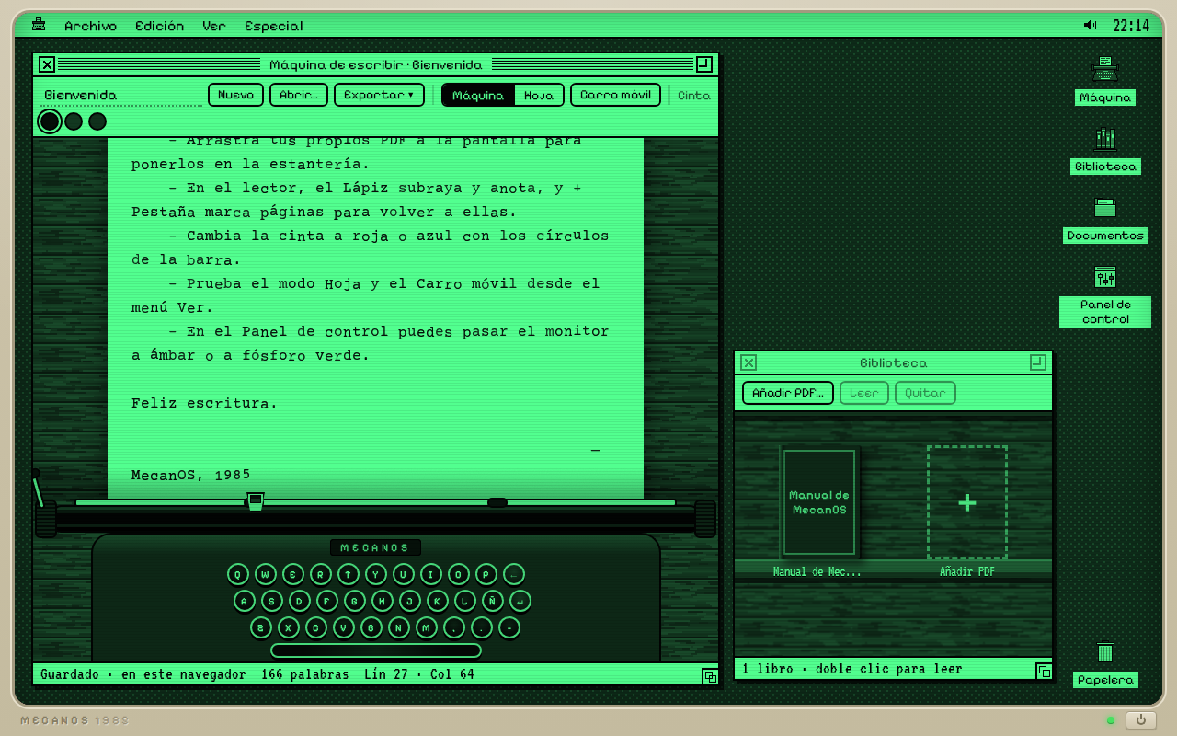Click the Quitar button in Biblioteca
This screenshot has width=1177, height=736.
(x=925, y=393)
